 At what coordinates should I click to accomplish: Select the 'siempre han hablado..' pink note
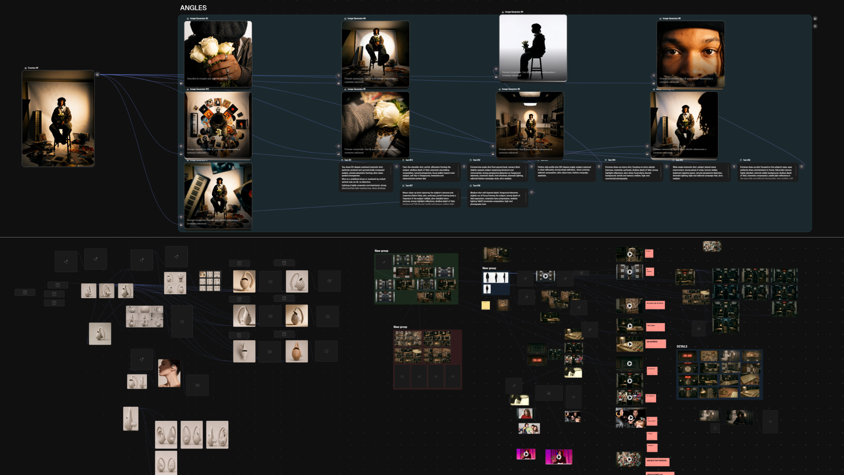[x=657, y=462]
